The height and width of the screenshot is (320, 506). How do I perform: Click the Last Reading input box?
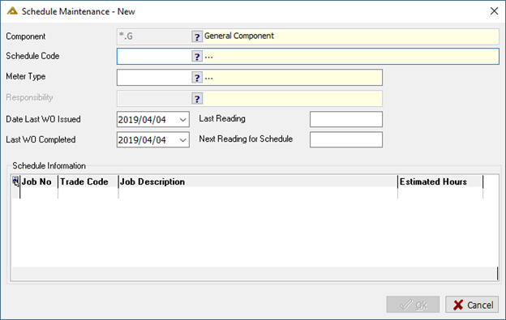coord(346,119)
